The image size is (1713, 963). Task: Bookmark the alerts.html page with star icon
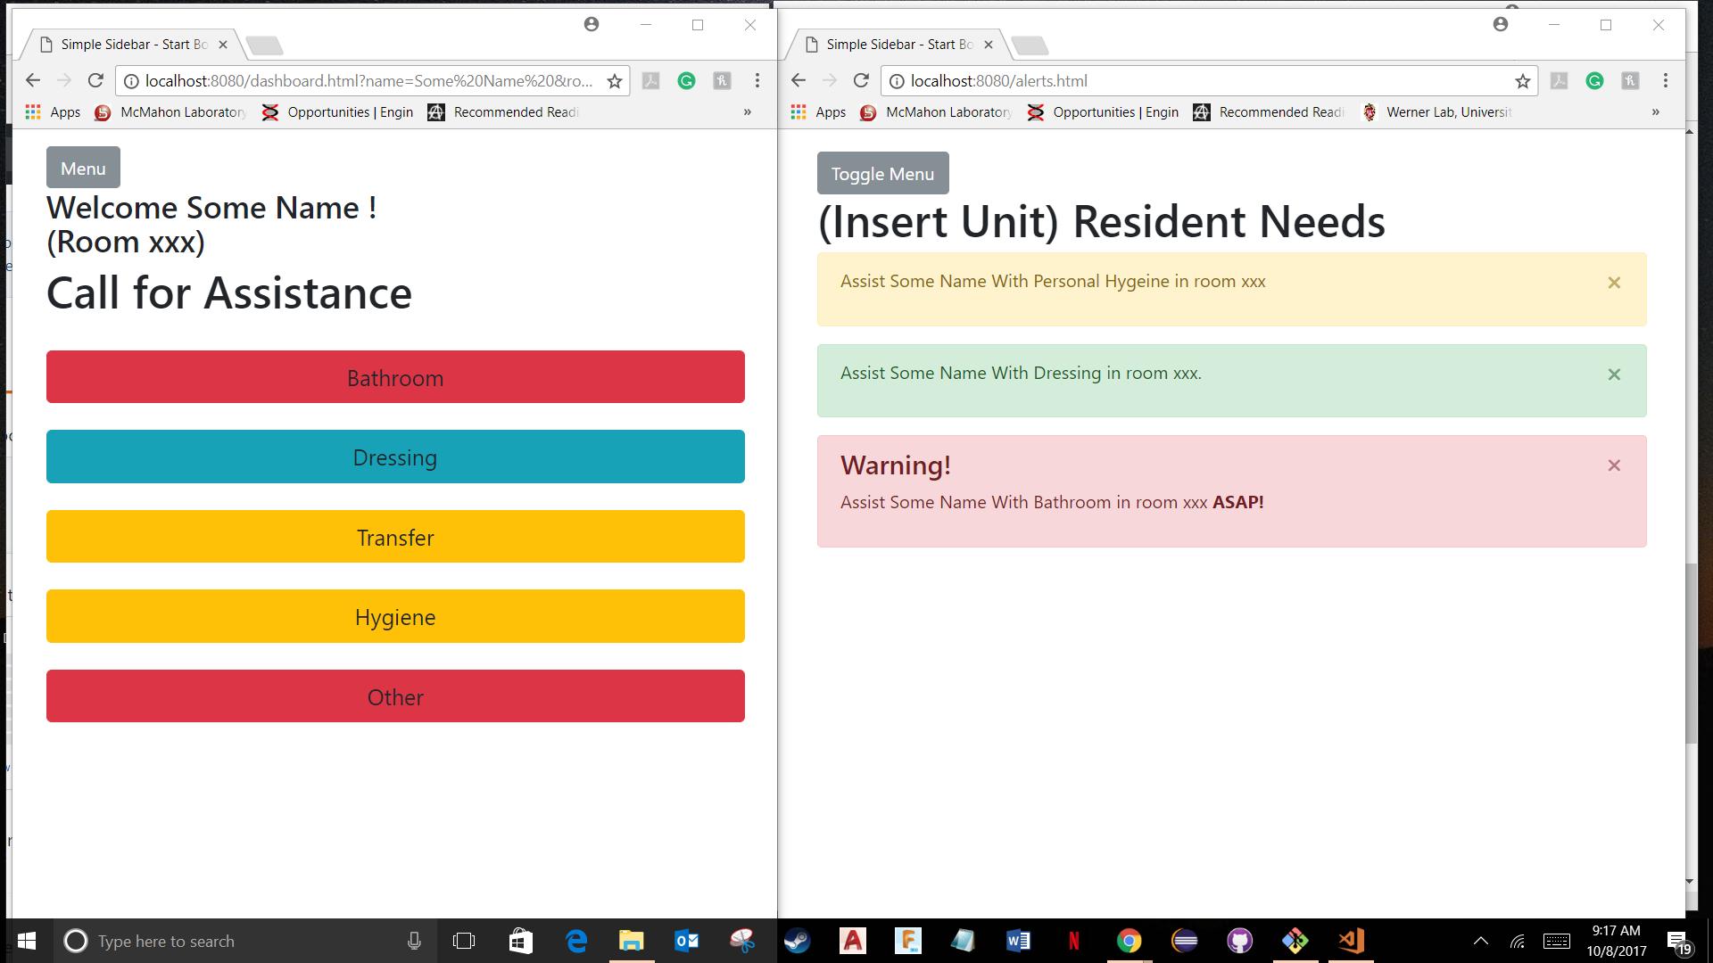[x=1522, y=81]
